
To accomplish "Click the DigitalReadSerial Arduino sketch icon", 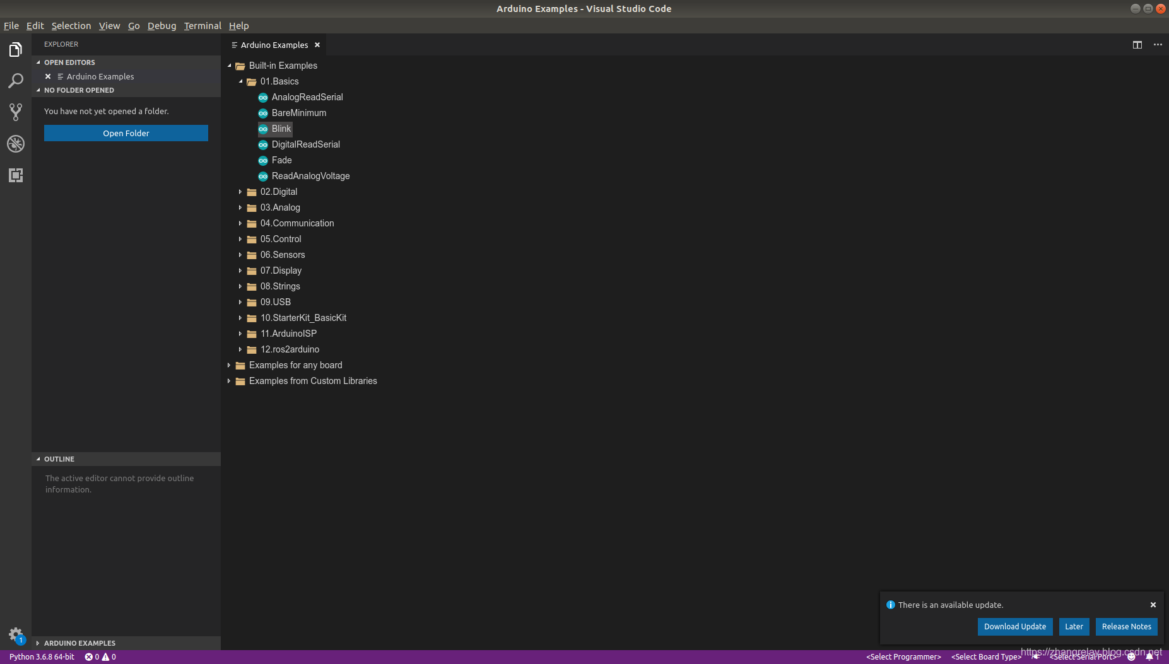I will coord(263,144).
